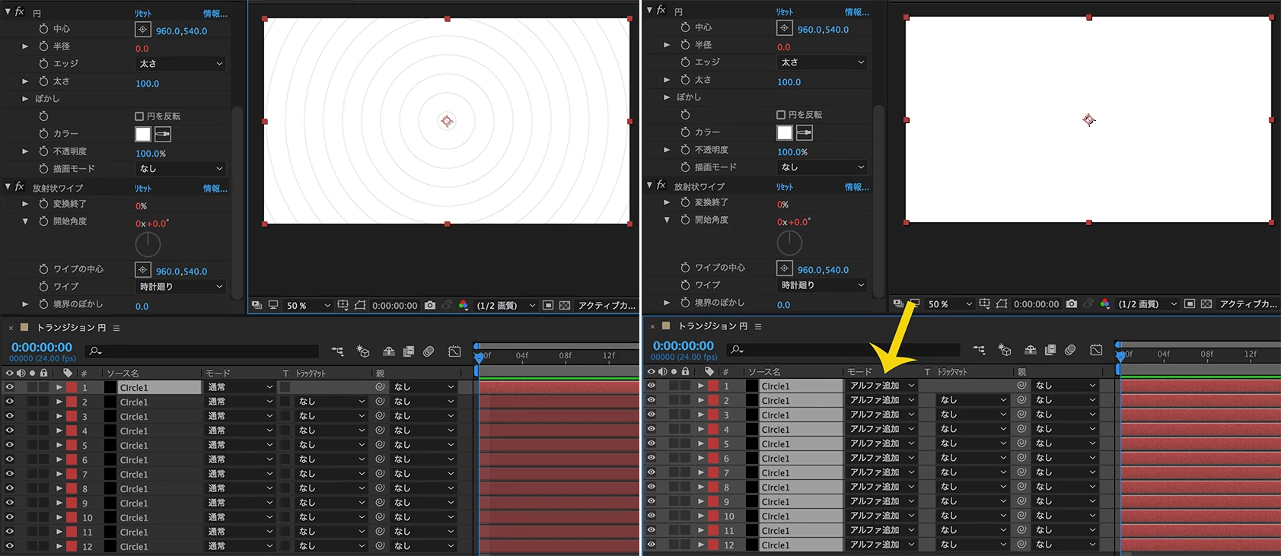Click リセット for 放射状ワイプ, left window
The width and height of the screenshot is (1281, 556).
click(143, 189)
